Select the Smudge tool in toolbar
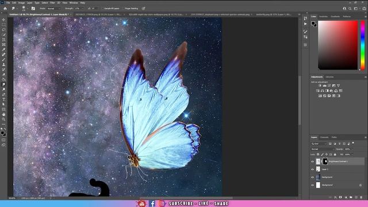This screenshot has width=368, height=207. [x=3, y=85]
